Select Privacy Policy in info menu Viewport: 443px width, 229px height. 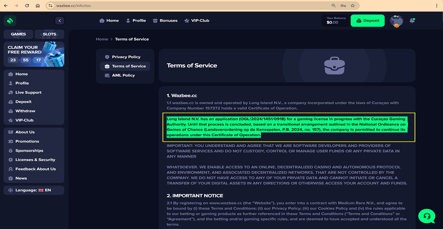[x=126, y=57]
